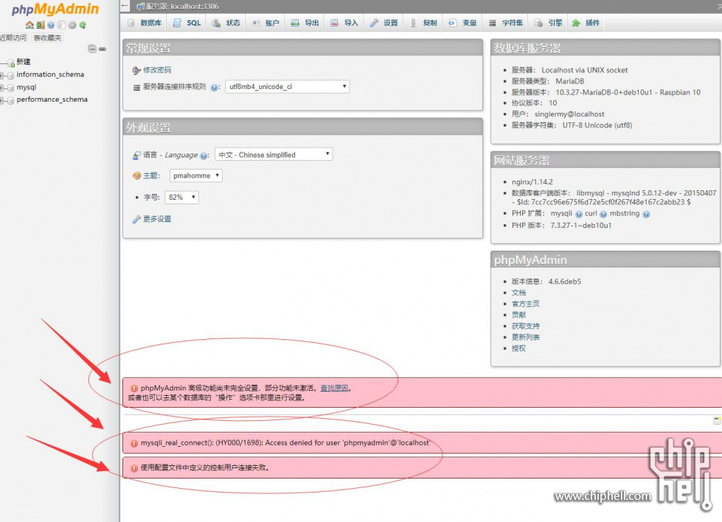The image size is (722, 522).
Task: Switch to the 字符集 tab
Action: pos(506,23)
